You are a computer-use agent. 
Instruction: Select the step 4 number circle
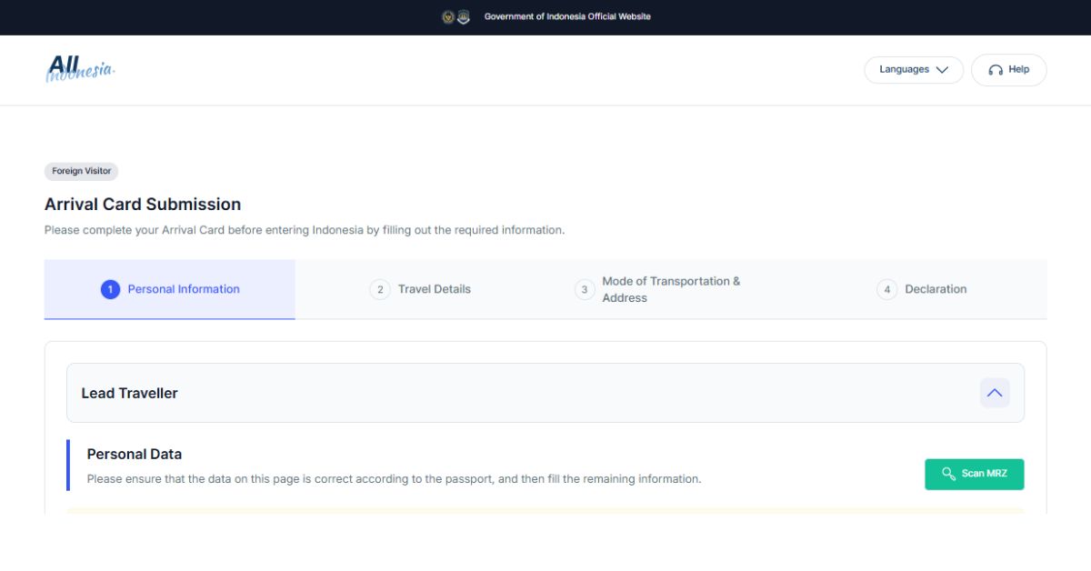[886, 289]
